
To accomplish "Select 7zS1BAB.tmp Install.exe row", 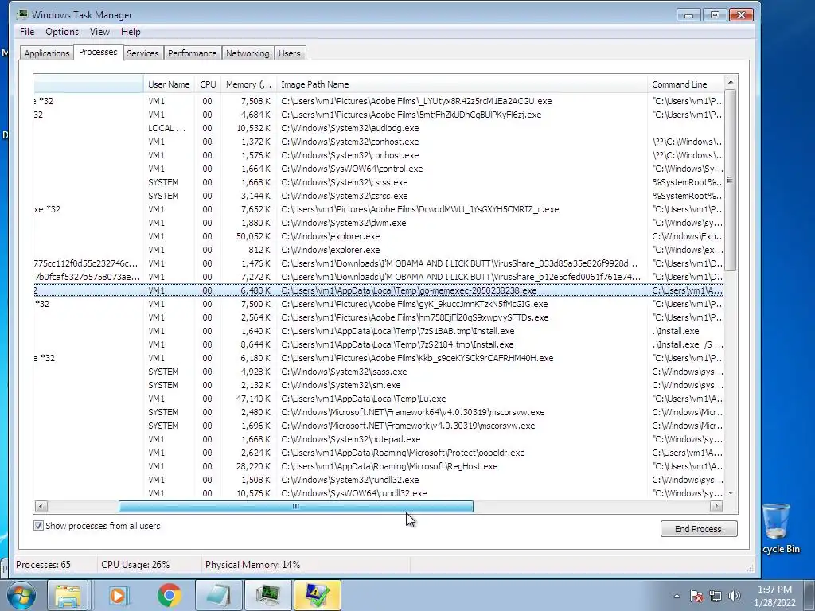I will (x=378, y=331).
